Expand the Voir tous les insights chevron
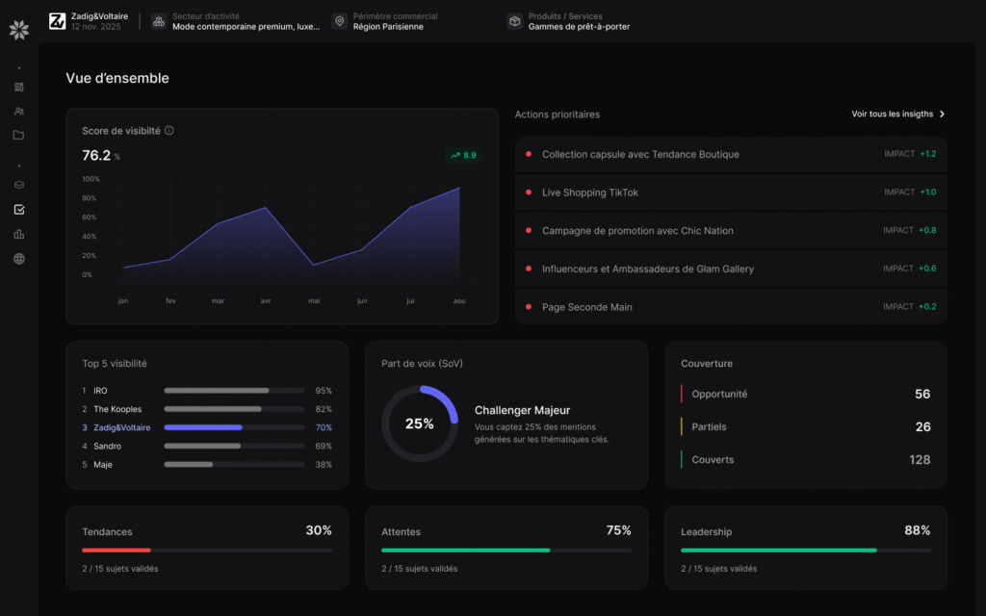 click(942, 114)
